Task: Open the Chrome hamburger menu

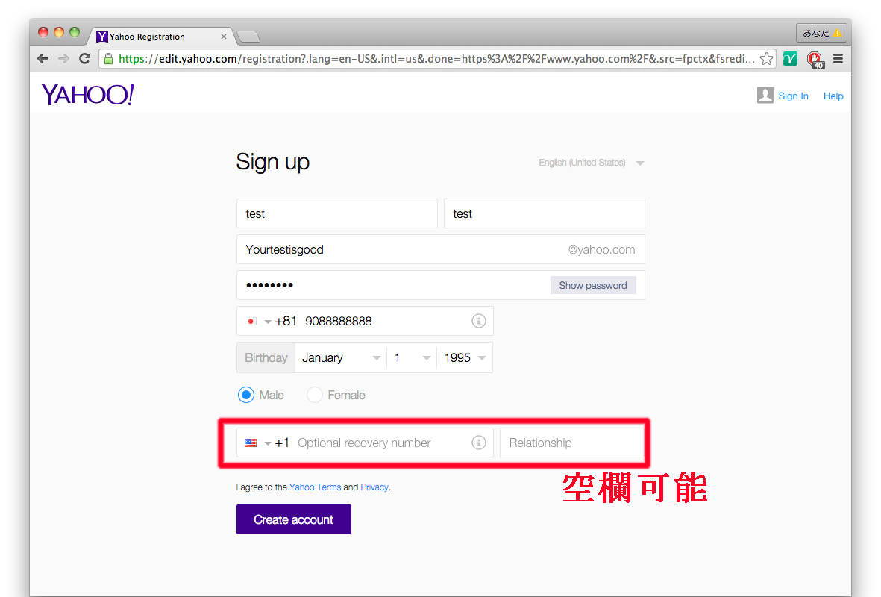Action: (838, 58)
